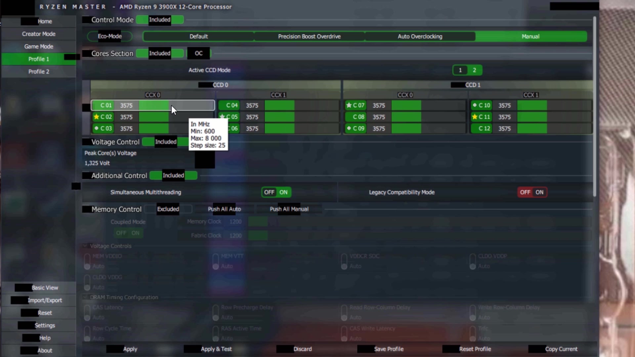Image resolution: width=635 pixels, height=357 pixels.
Task: Switch Legacy Compatibility Mode OFF/ON toggle
Action: pos(532,192)
